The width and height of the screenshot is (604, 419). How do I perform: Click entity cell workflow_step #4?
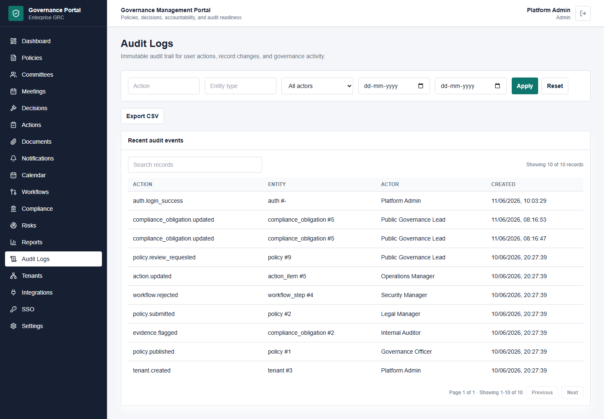[291, 295]
